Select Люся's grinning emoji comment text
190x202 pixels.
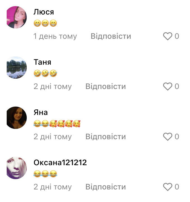tap(45, 23)
